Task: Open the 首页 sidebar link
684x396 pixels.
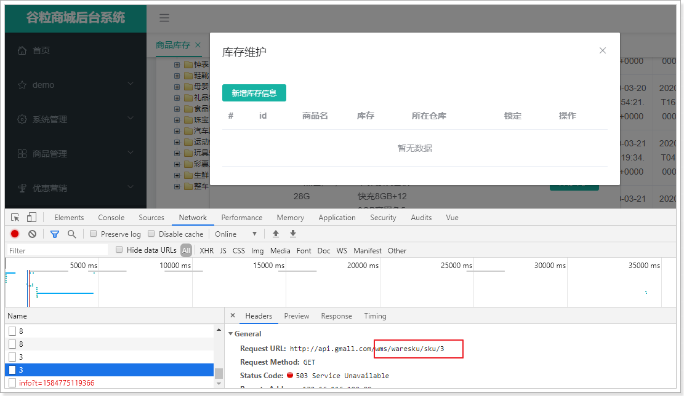Action: [41, 50]
